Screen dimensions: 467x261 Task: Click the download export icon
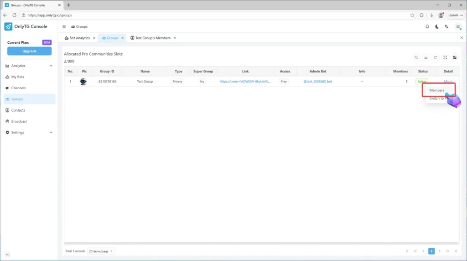pos(426,57)
